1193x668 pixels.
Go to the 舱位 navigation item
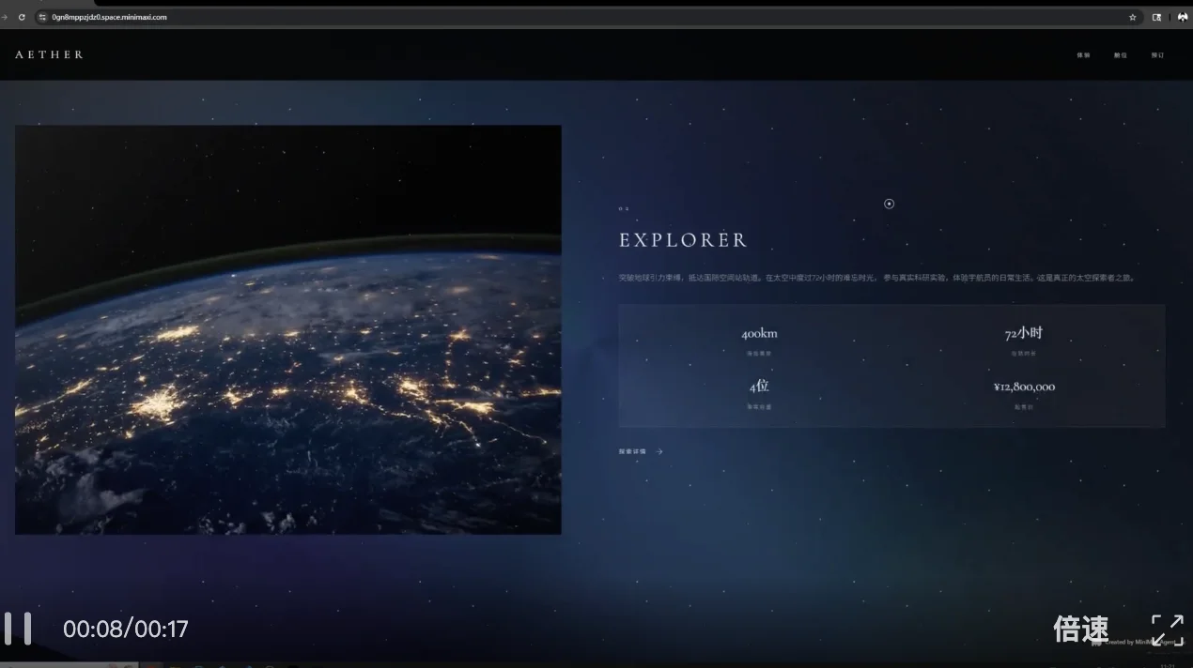(x=1120, y=55)
